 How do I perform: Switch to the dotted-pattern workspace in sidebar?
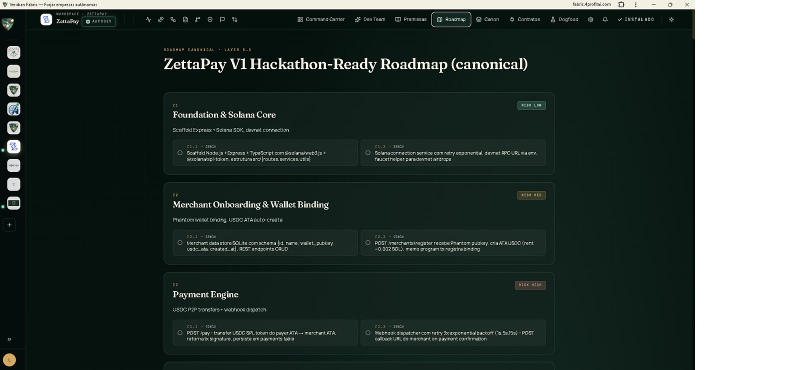[x=13, y=52]
